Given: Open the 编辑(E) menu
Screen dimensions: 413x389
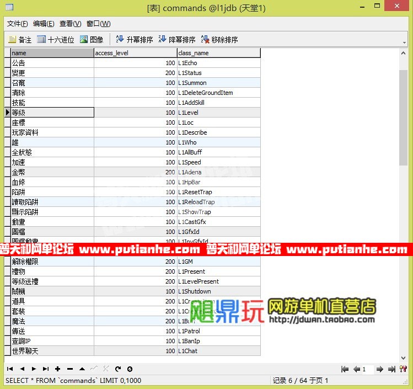Looking at the screenshot, I should pos(44,24).
